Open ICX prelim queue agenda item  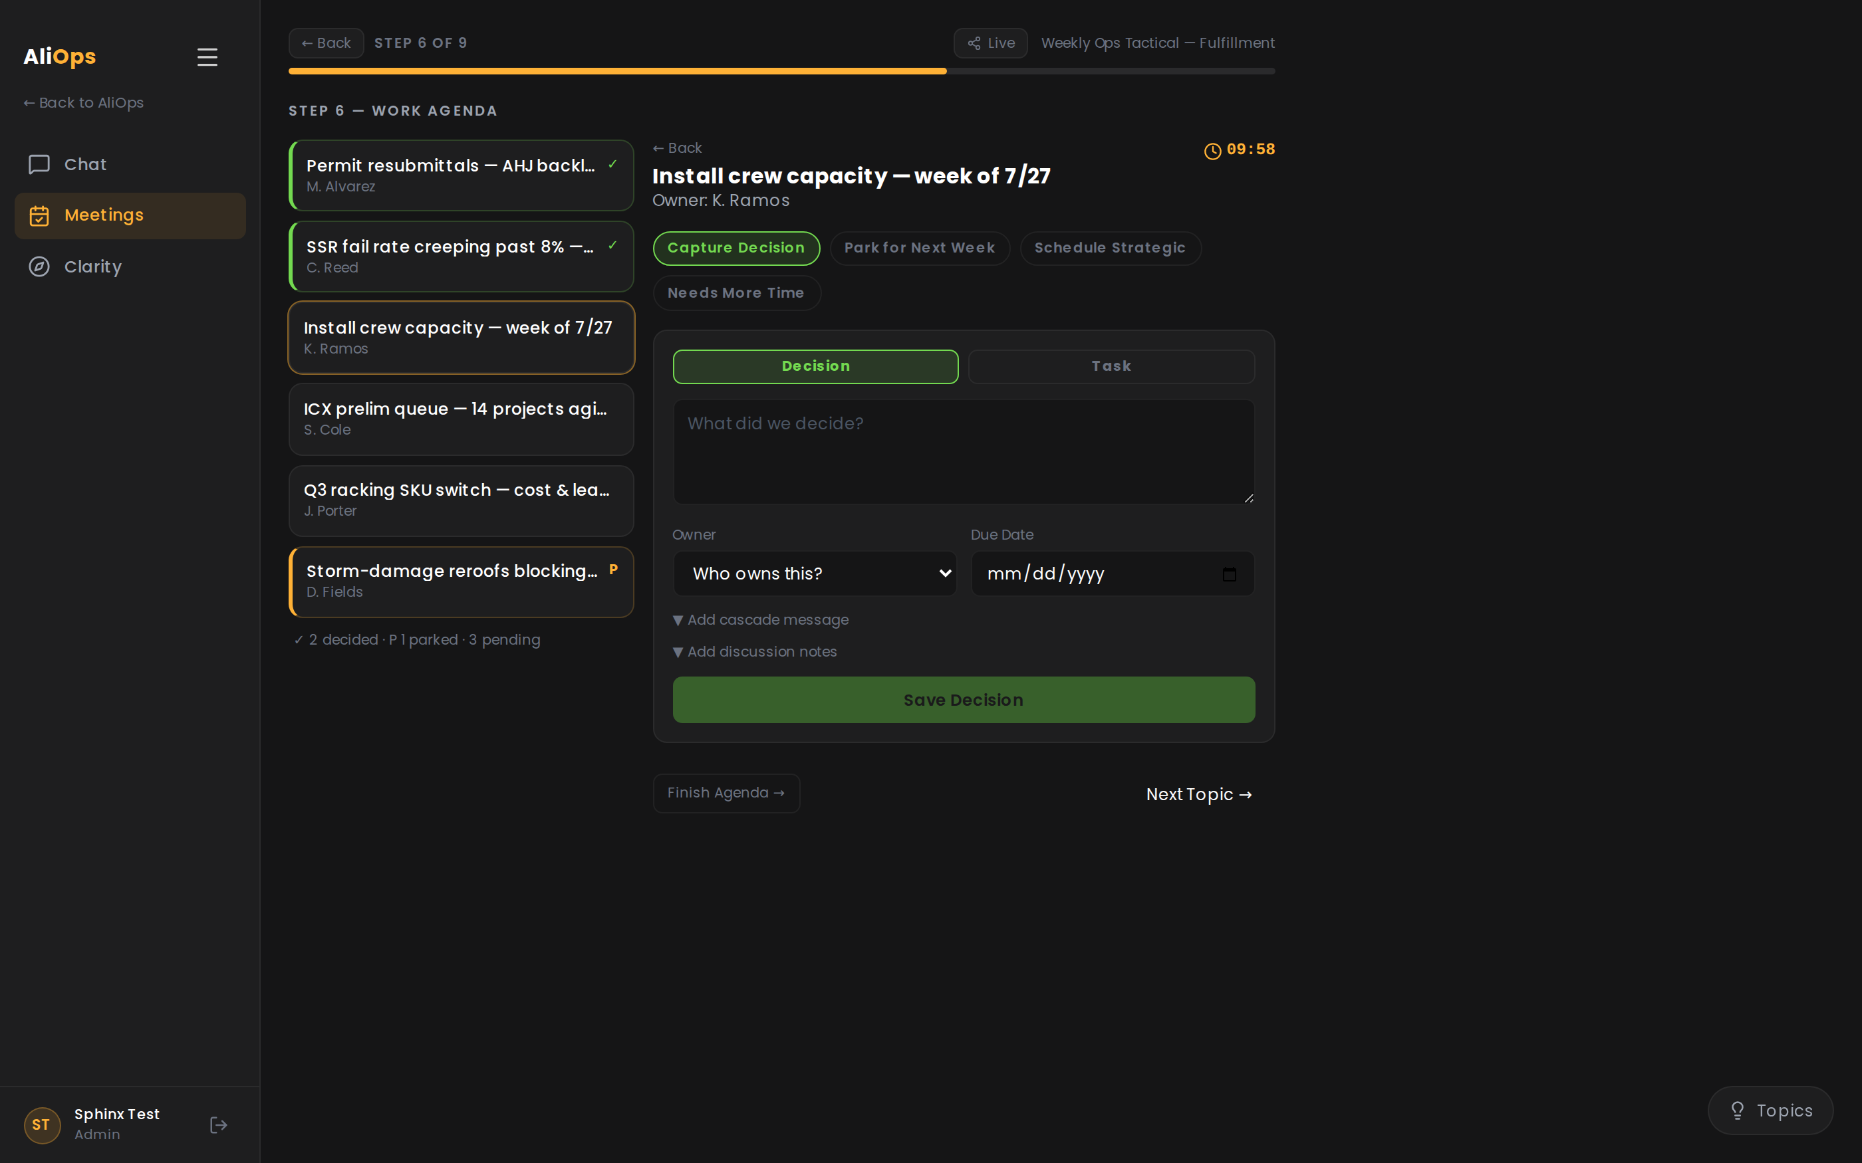(x=461, y=419)
